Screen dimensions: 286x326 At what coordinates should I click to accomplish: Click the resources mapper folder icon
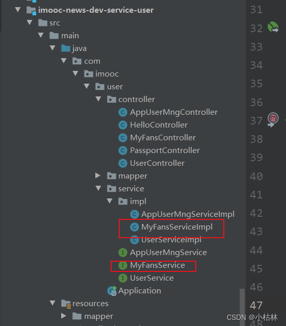77,316
